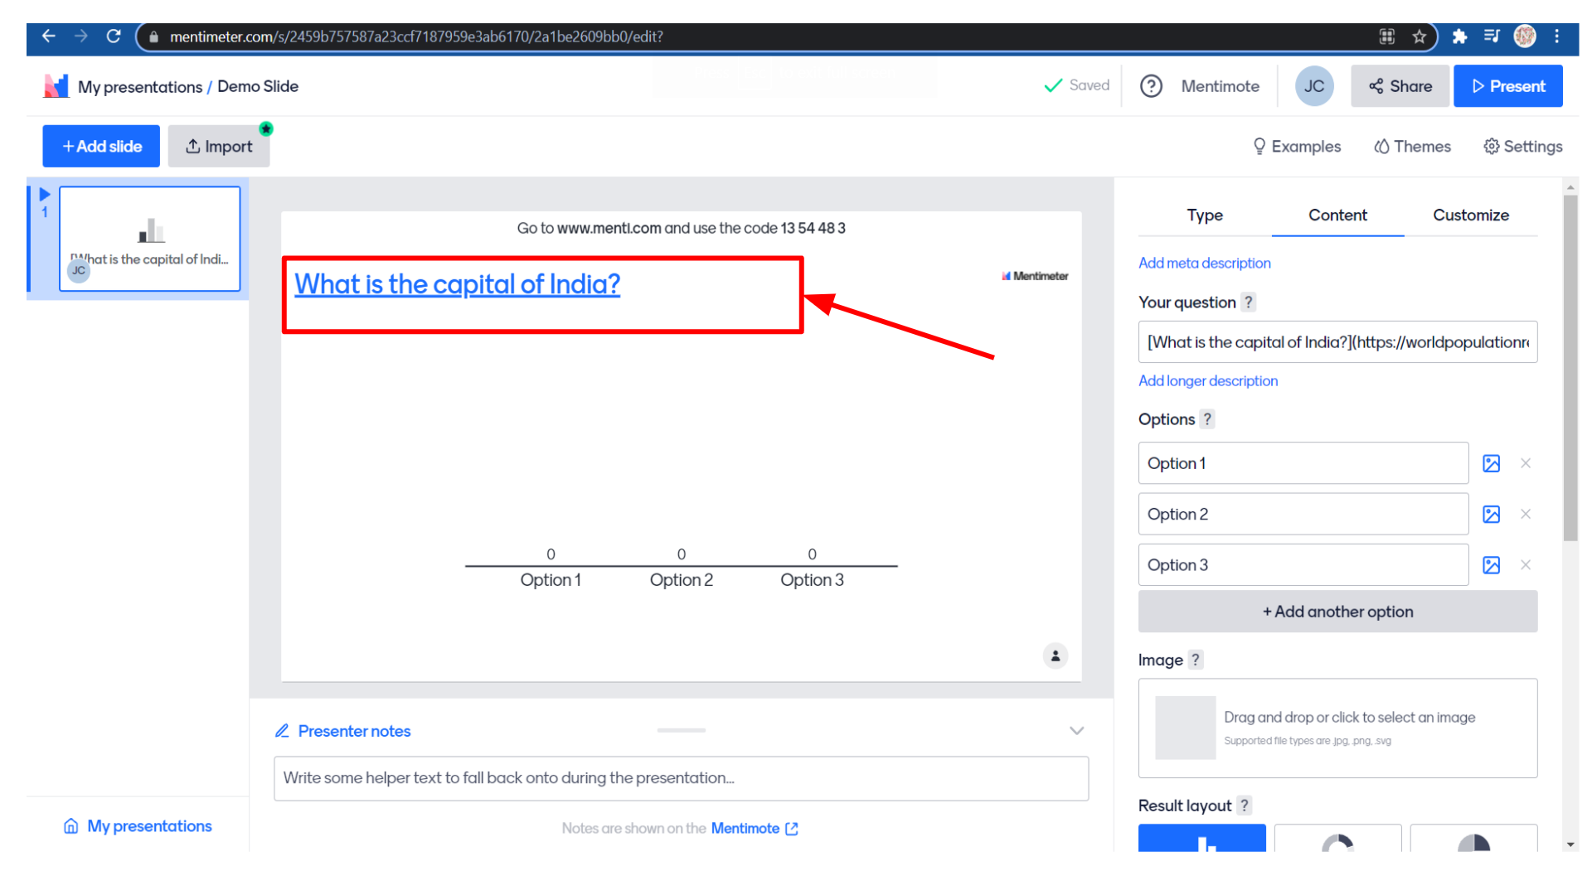Open the Themes panel

click(x=1412, y=147)
